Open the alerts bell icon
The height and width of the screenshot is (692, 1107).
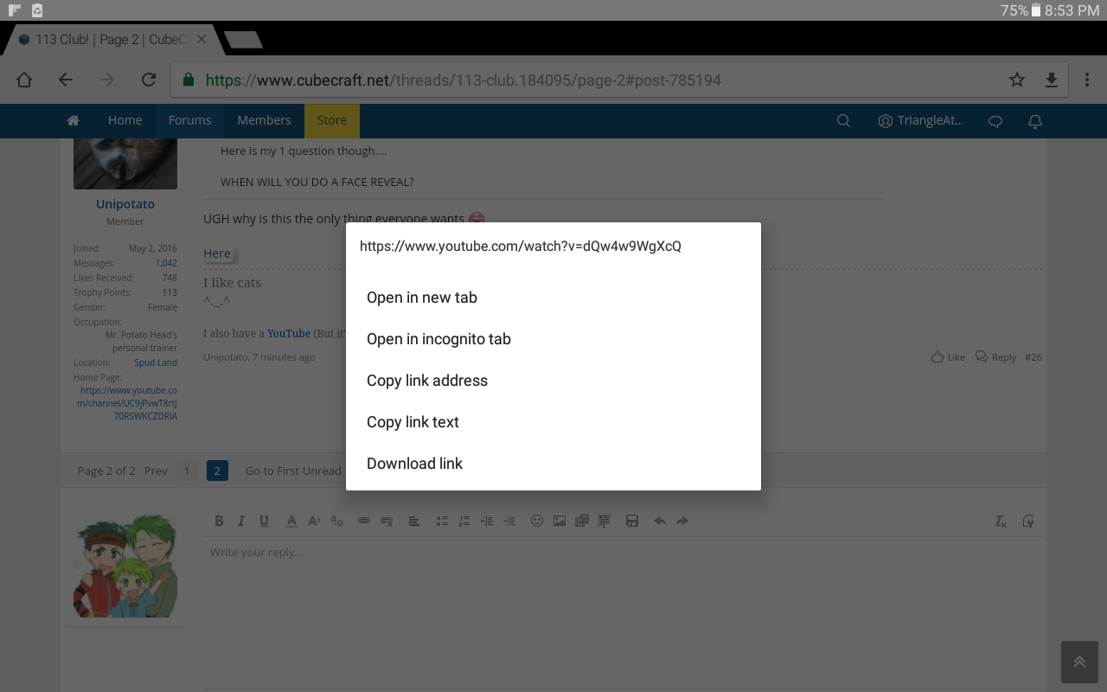coord(1034,120)
